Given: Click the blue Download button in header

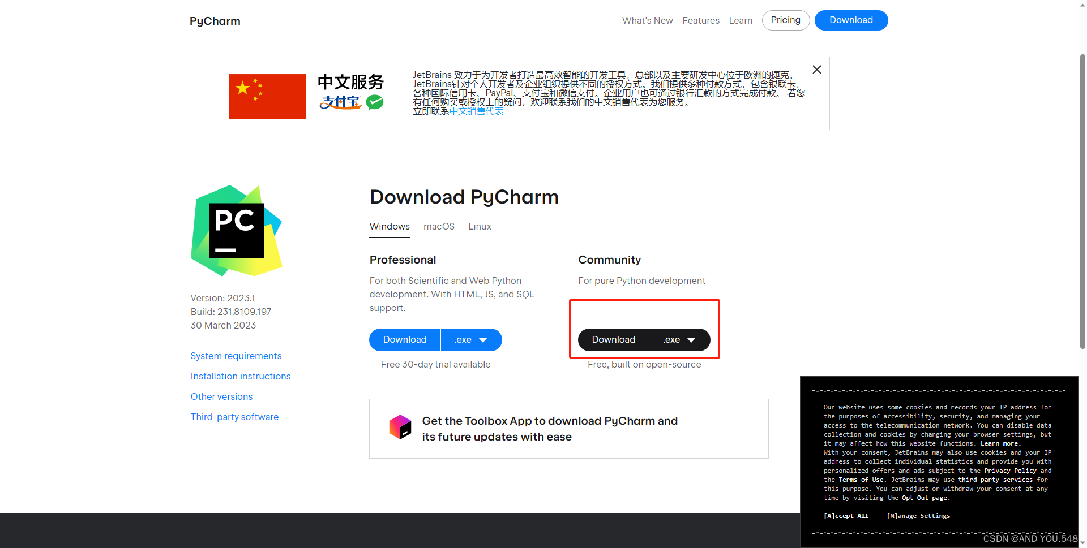Looking at the screenshot, I should pos(851,20).
